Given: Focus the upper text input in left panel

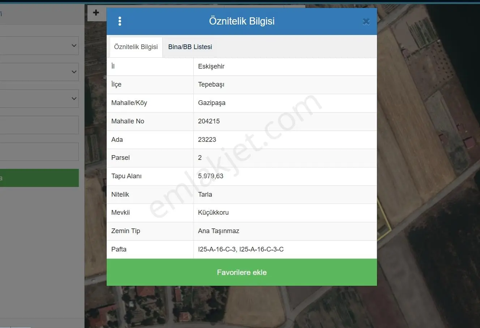Looking at the screenshot, I should pyautogui.click(x=39, y=125).
